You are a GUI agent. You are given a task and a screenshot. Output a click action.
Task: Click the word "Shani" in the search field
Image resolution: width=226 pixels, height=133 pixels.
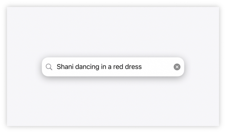point(65,67)
